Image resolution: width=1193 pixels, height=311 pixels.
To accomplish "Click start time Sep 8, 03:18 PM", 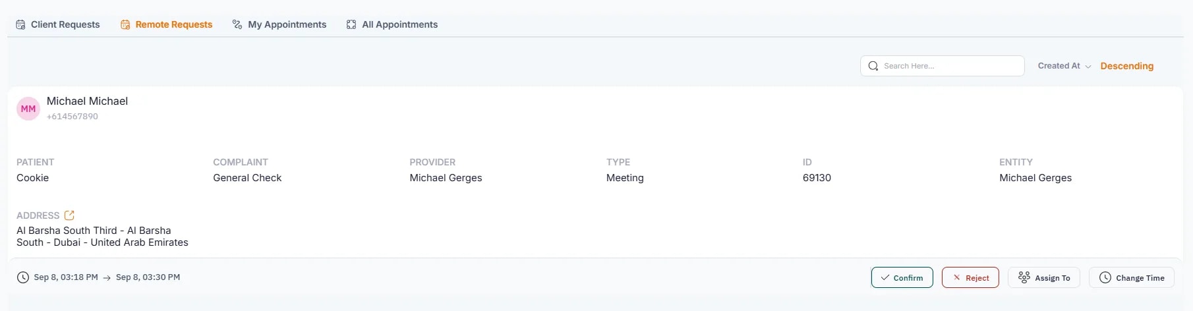I will tap(66, 277).
